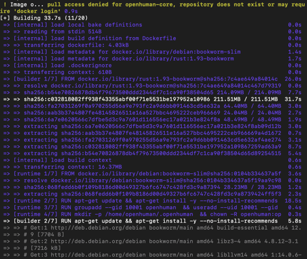Click the 'resolve' rust:1.93-bookworm line
Viewport: 307px width, 259px height.
pos(153,86)
